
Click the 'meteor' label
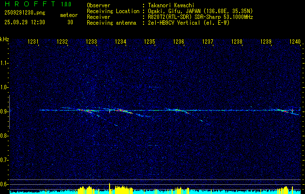pos(69,15)
